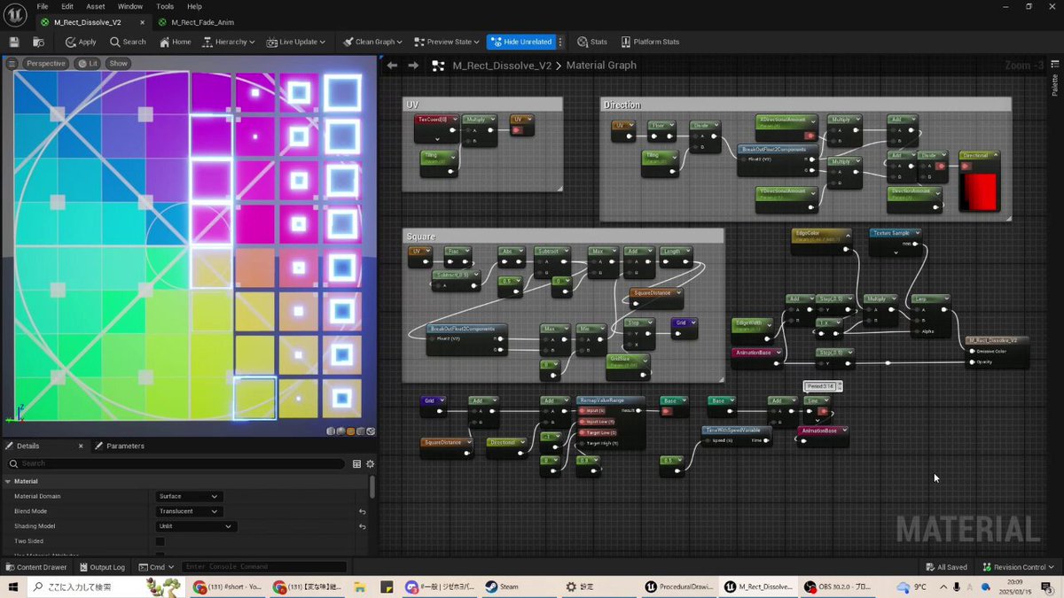1064x598 pixels.
Task: Toggle property matrix grid view icon
Action: [x=356, y=463]
